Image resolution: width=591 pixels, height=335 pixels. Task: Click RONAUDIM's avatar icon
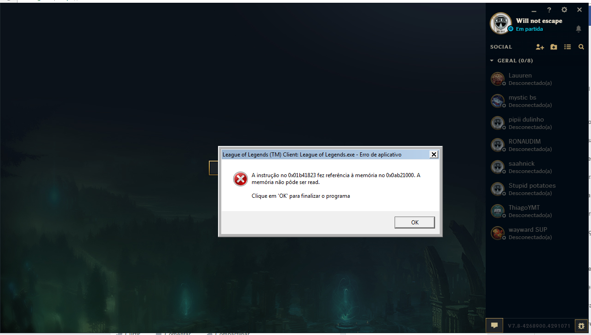[498, 145]
